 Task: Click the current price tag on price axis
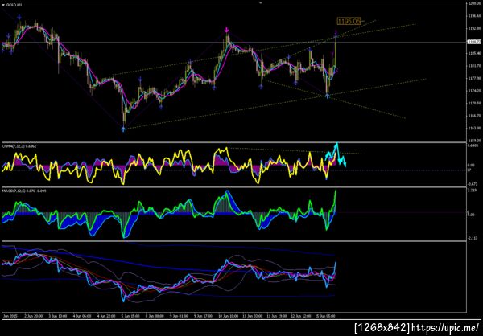click(x=473, y=42)
